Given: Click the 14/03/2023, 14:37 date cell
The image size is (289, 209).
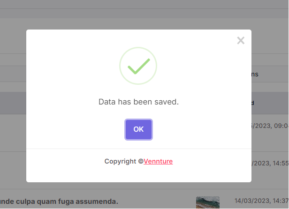Looking at the screenshot, I should 261,201.
